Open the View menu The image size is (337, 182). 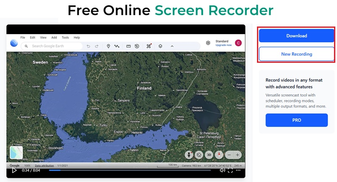[43, 37]
